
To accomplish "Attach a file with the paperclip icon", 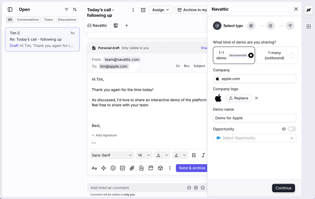I will coord(132,168).
